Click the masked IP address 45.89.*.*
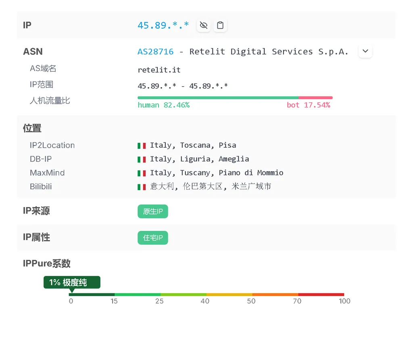This screenshot has height=343, width=413. click(x=163, y=25)
